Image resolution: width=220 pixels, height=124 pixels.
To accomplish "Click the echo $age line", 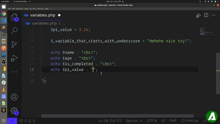I will [x=73, y=58].
